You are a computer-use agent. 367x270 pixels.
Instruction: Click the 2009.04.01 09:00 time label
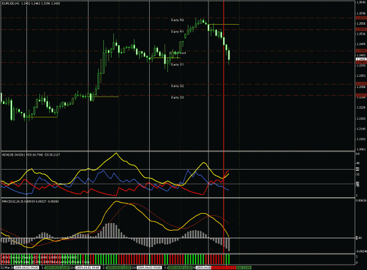[25, 268]
